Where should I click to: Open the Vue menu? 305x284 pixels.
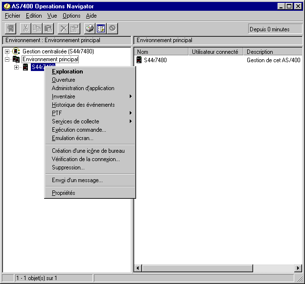click(52, 16)
